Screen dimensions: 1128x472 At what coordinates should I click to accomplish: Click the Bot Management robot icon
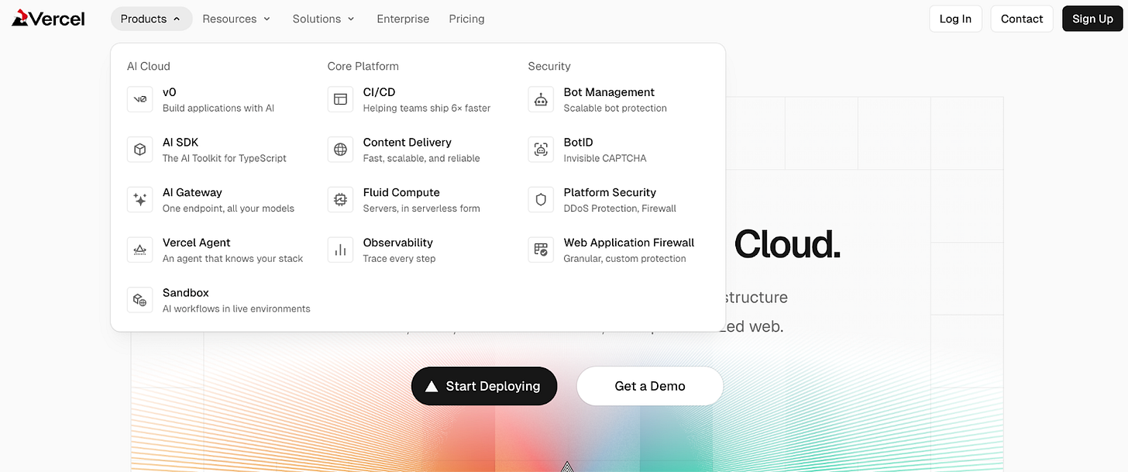click(x=541, y=99)
